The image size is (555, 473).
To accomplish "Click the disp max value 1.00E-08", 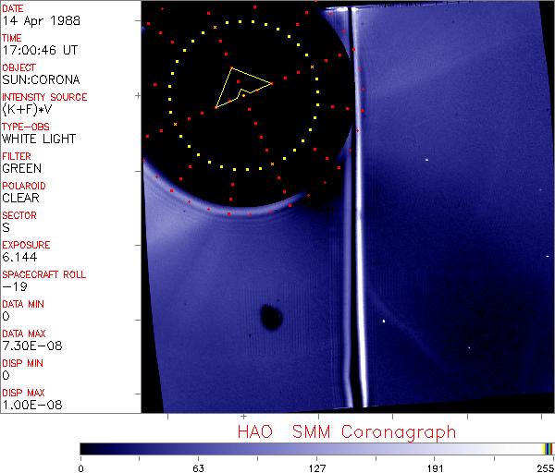I will coord(26,405).
